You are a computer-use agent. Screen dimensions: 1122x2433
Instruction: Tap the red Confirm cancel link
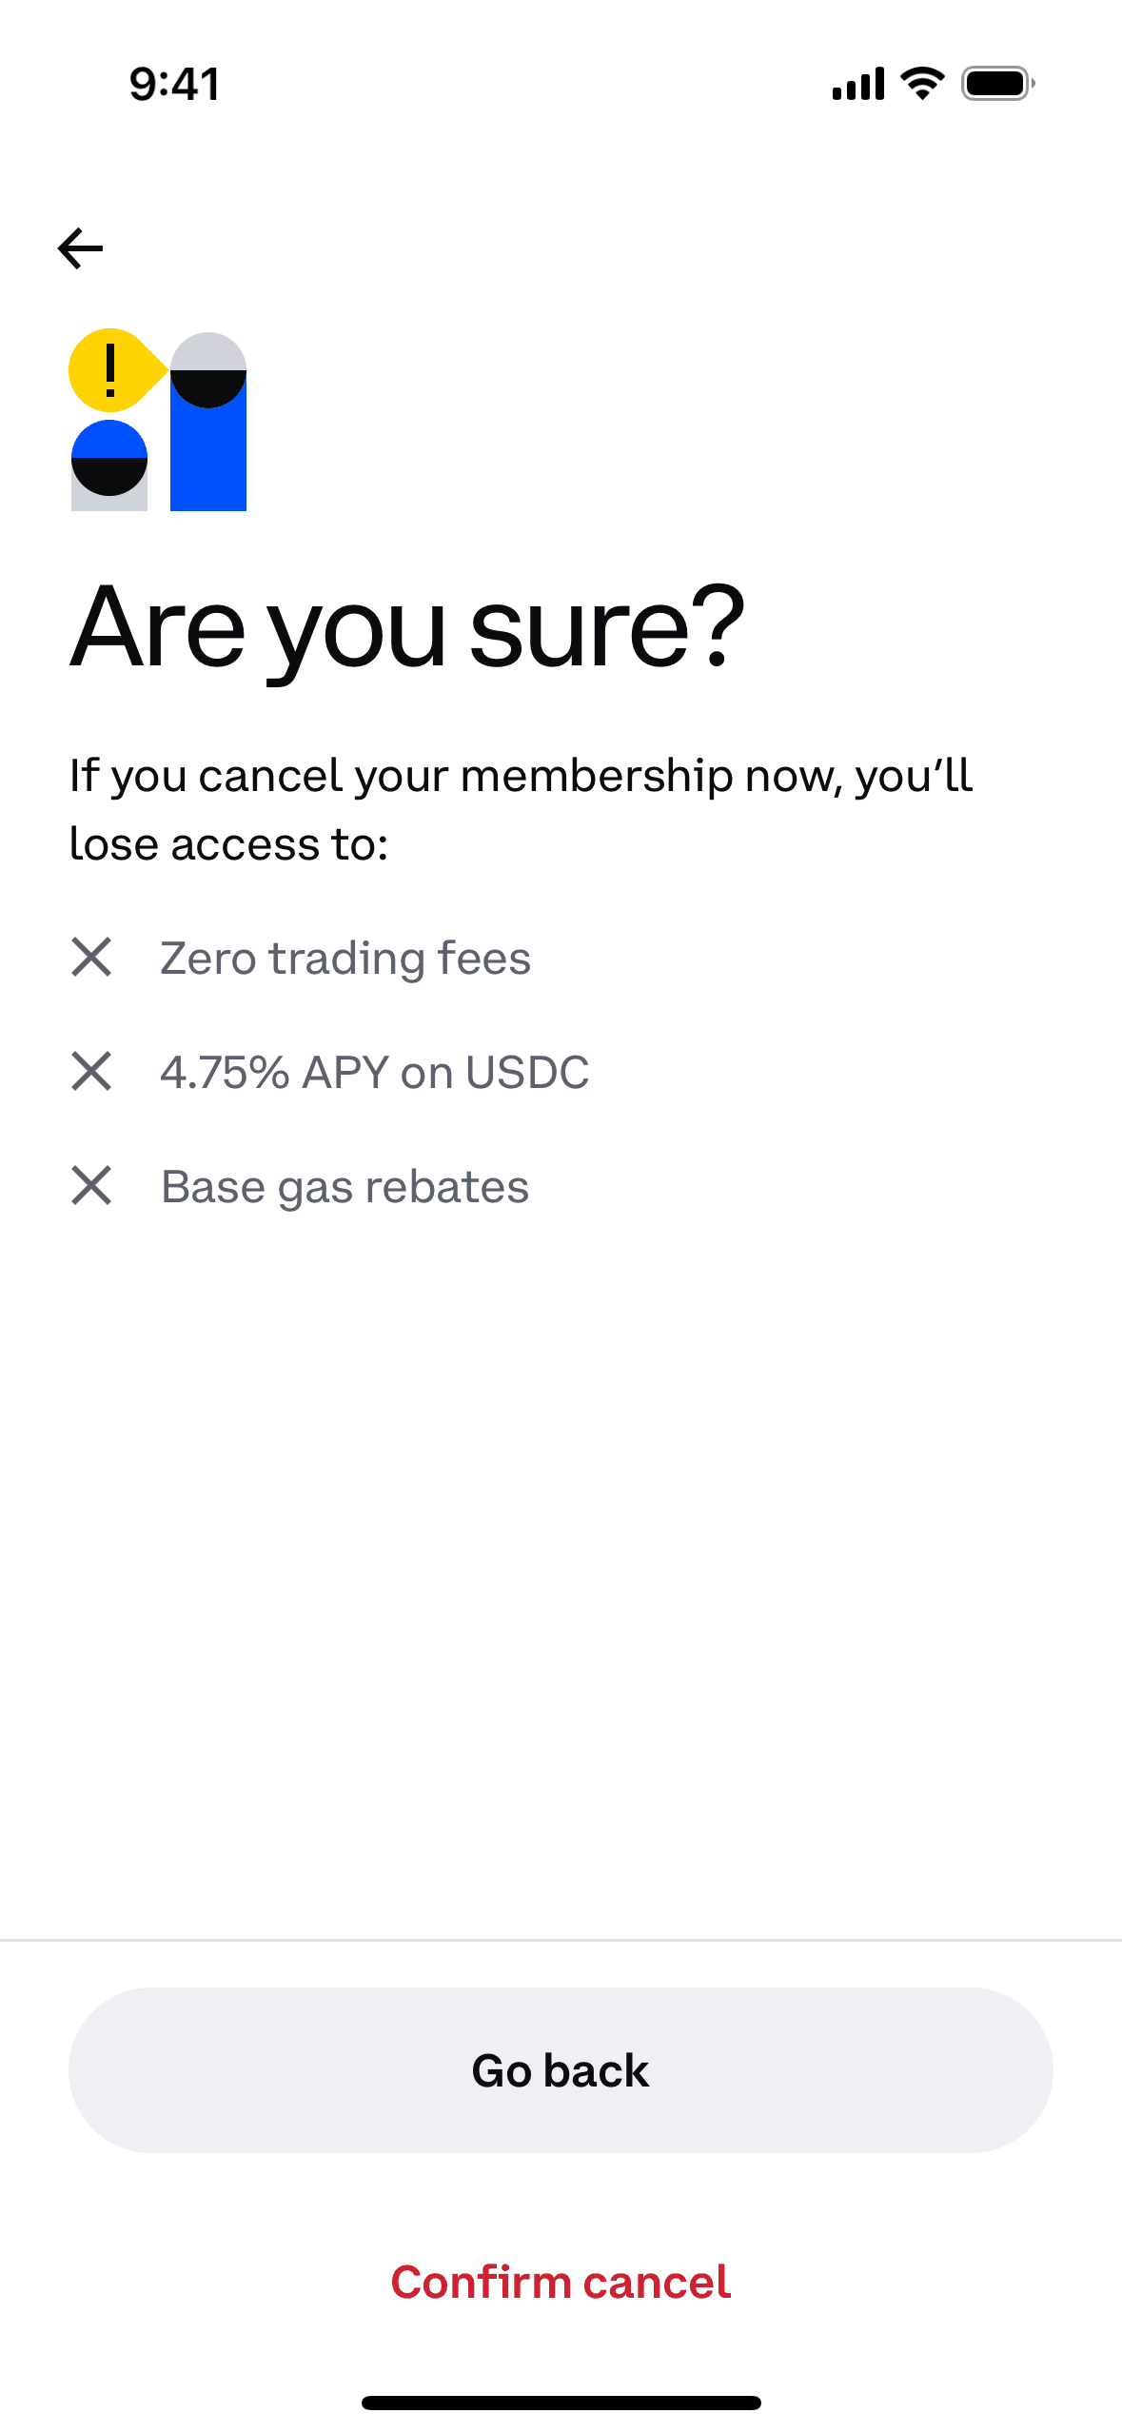(x=561, y=2283)
